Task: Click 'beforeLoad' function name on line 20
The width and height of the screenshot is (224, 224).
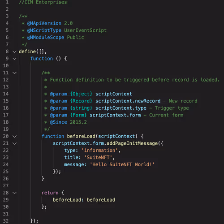Action: pos(81,136)
